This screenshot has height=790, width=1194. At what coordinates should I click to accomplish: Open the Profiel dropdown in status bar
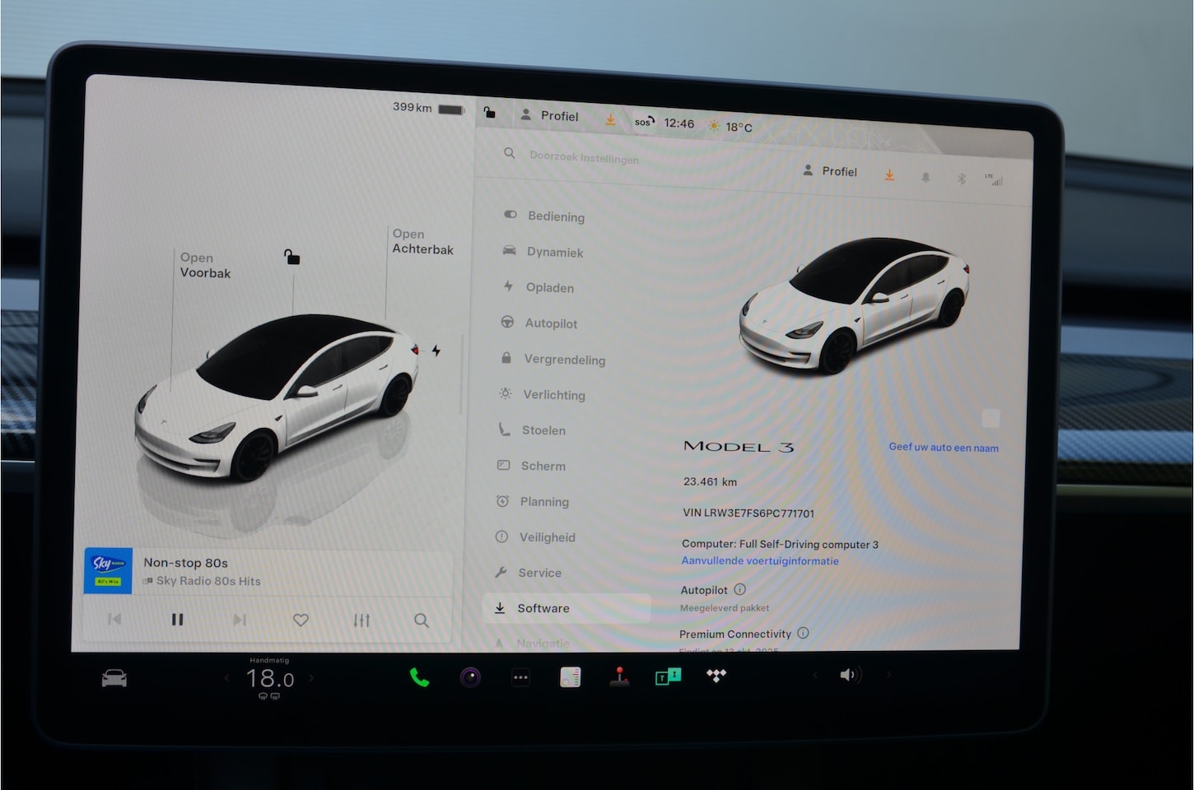tap(550, 116)
